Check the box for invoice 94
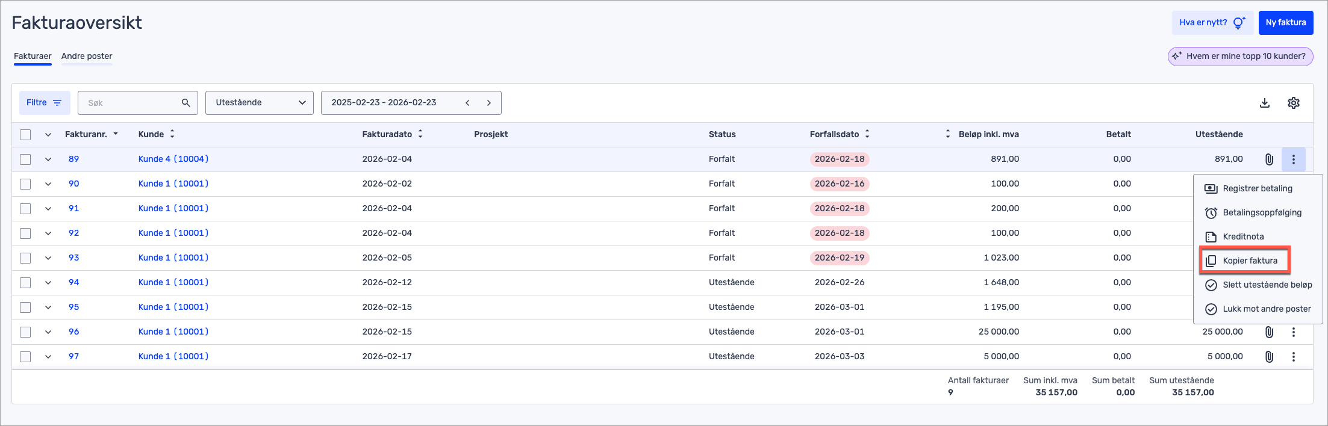This screenshot has height=426, width=1328. [x=25, y=283]
